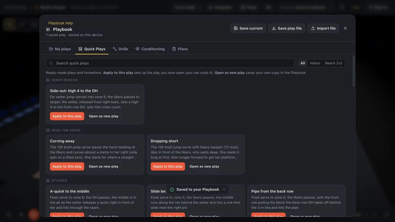Open Side-out high 4 as new play

(x=104, y=116)
